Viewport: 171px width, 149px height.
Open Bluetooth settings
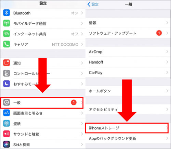point(43,13)
